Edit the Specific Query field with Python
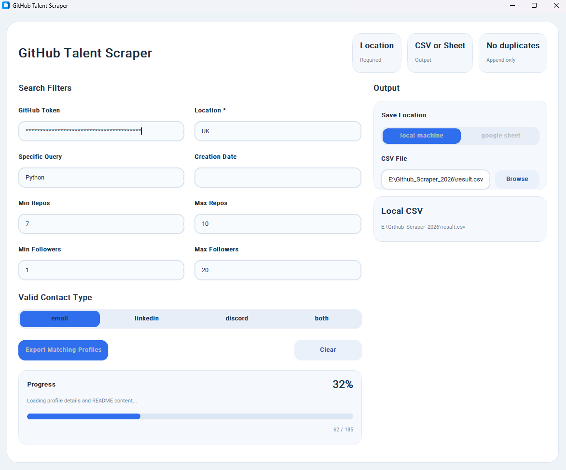Viewport: 566px width, 470px height. click(x=101, y=178)
